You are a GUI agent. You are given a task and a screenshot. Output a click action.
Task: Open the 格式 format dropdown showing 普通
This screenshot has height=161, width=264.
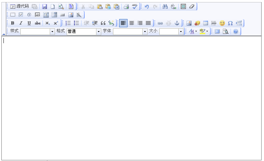84,31
